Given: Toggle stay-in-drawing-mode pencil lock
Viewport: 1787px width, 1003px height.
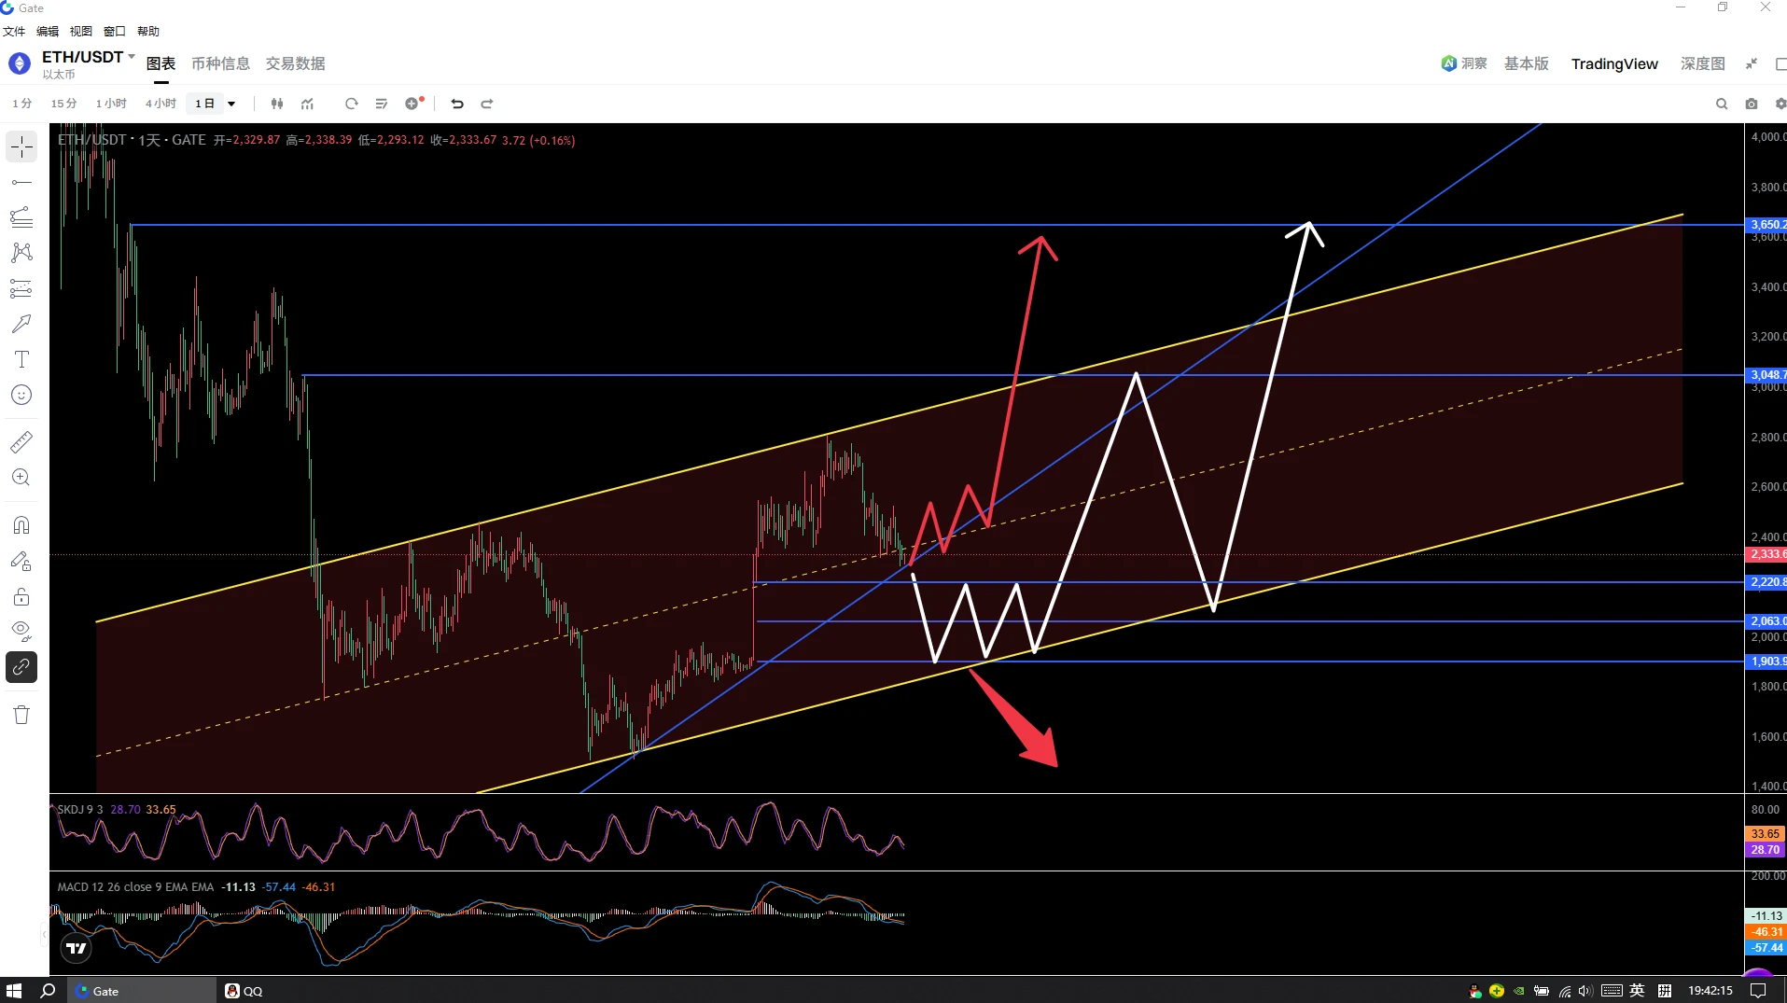Looking at the screenshot, I should point(21,561).
